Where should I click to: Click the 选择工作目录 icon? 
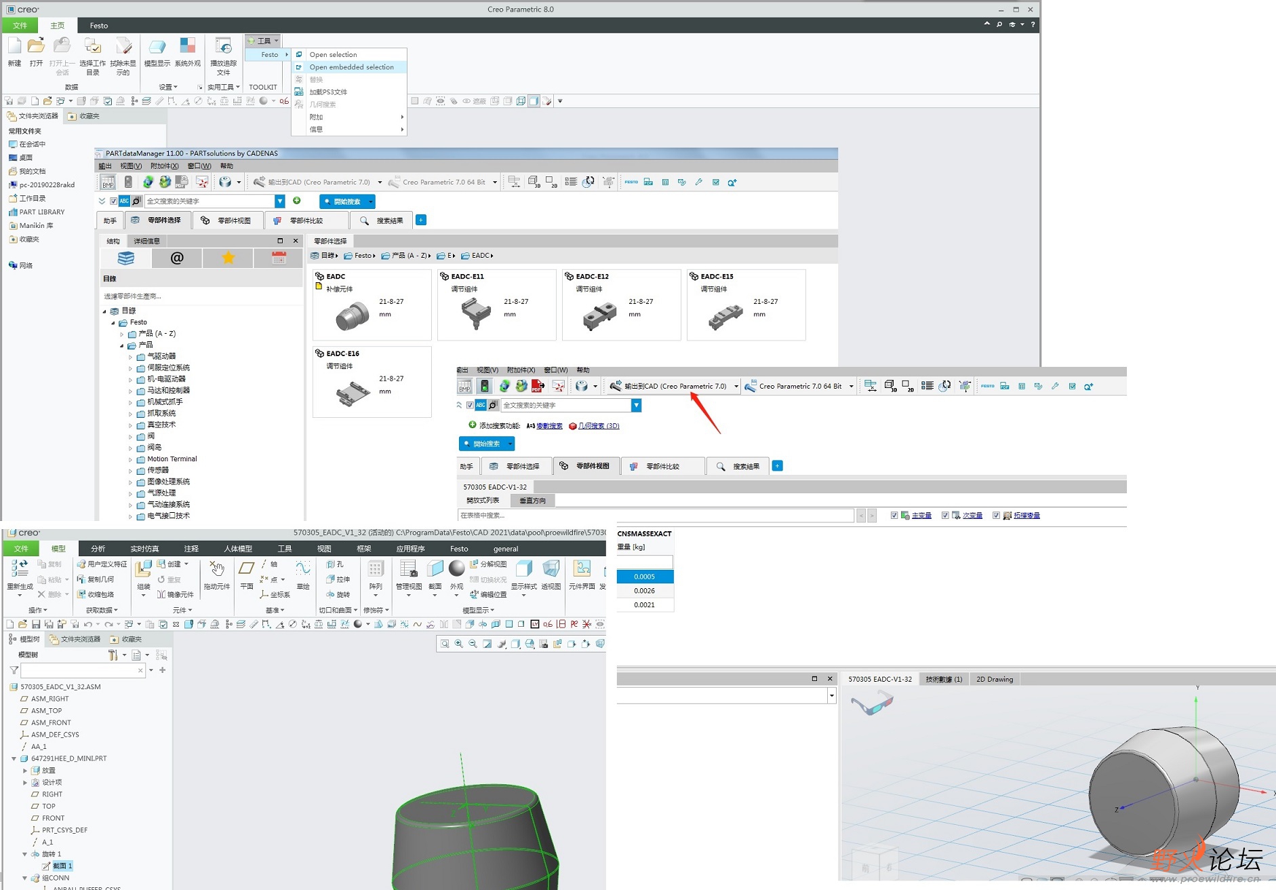[92, 46]
